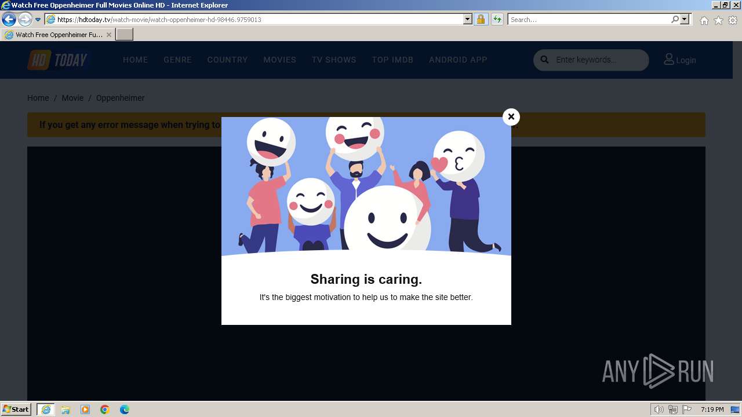Click the Sharing is caring heading

coord(366,279)
